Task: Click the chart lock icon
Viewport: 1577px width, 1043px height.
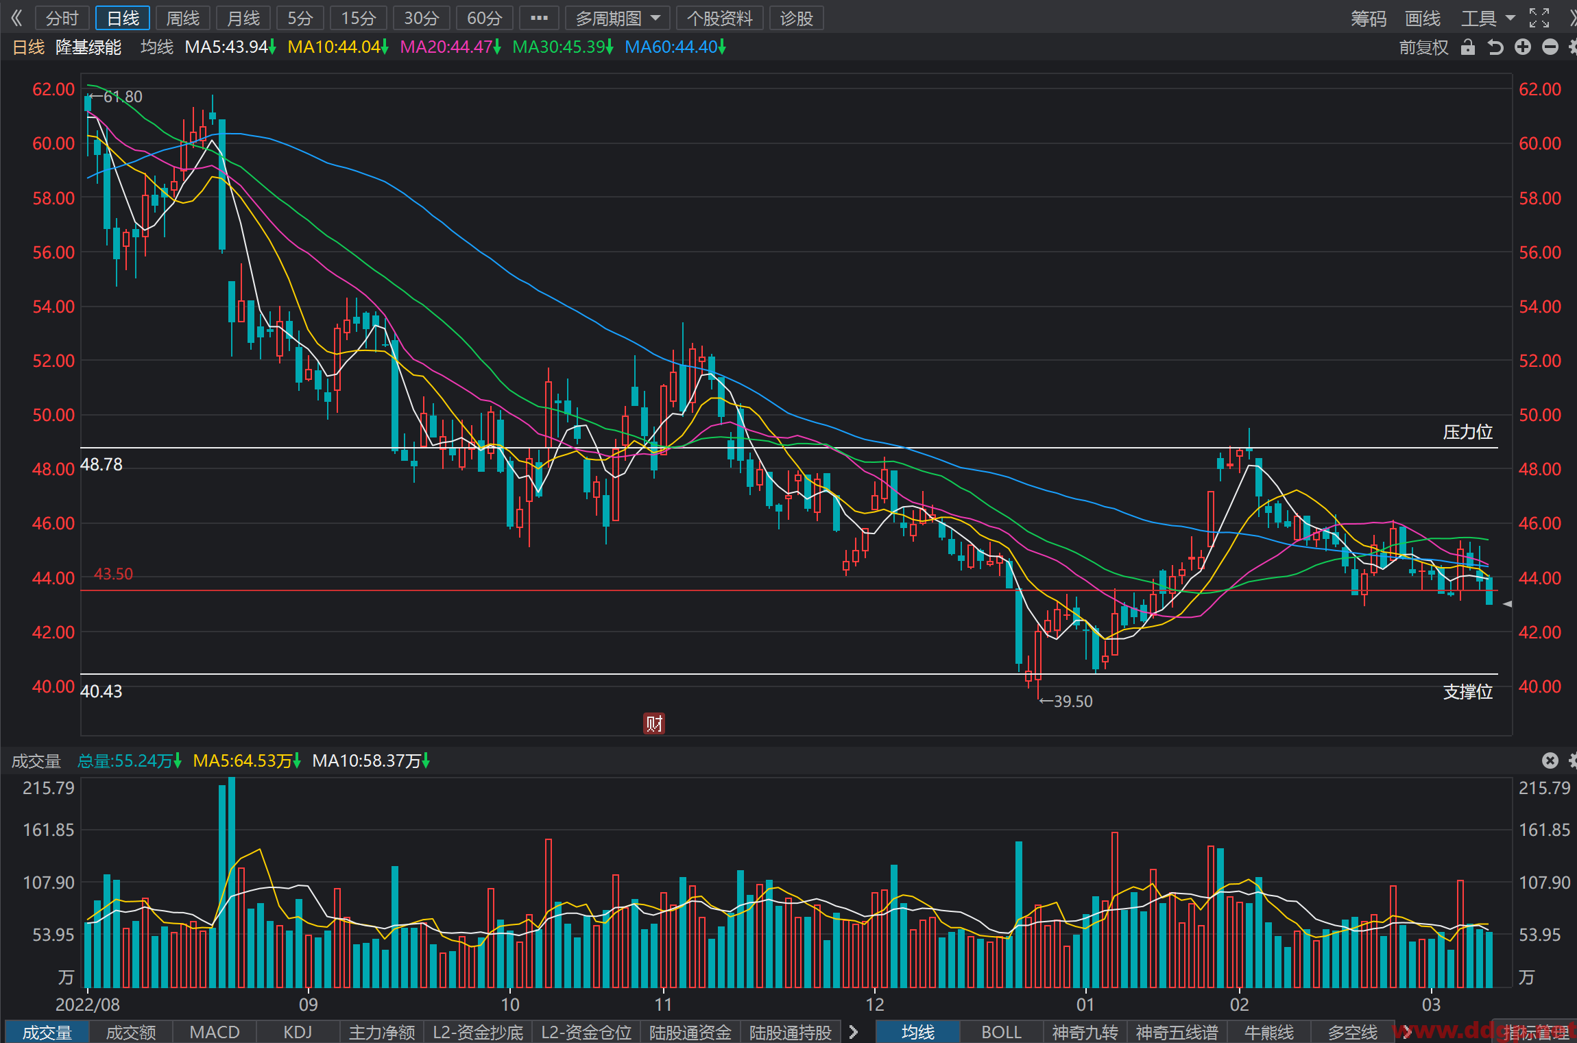Action: tap(1467, 47)
